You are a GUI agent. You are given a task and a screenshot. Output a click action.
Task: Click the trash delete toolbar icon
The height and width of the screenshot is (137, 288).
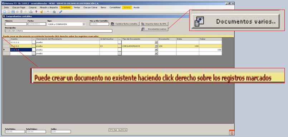click(x=21, y=12)
